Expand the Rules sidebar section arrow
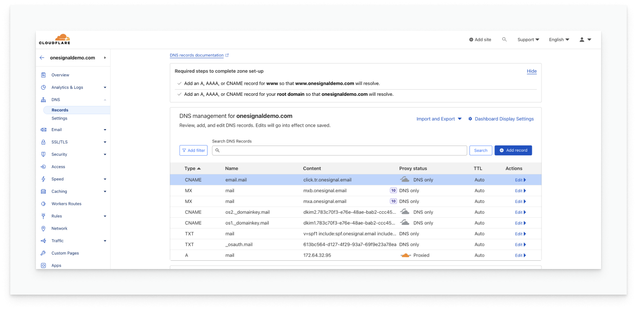This screenshot has height=310, width=637. click(x=105, y=216)
